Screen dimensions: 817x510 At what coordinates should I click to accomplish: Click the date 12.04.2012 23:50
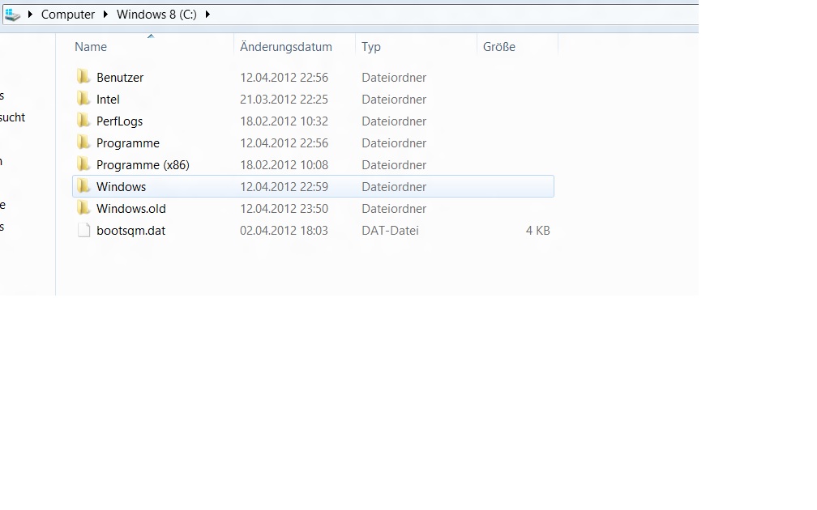click(x=284, y=209)
